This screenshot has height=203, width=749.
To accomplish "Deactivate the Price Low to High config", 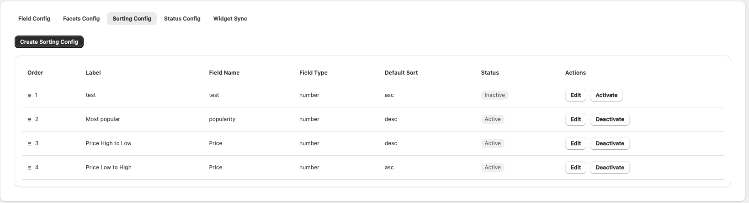I will (610, 167).
